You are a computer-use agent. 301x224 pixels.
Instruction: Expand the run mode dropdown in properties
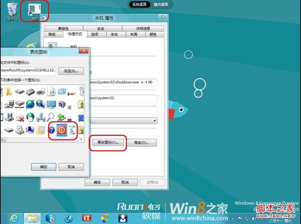click(155, 121)
